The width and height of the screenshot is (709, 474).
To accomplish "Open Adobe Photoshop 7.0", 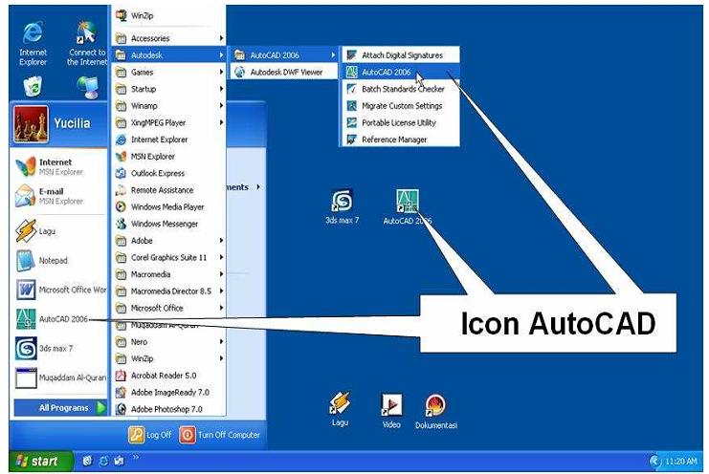I will [169, 409].
